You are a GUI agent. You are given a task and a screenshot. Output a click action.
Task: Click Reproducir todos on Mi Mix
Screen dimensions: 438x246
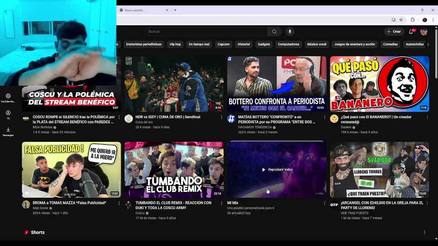click(277, 169)
